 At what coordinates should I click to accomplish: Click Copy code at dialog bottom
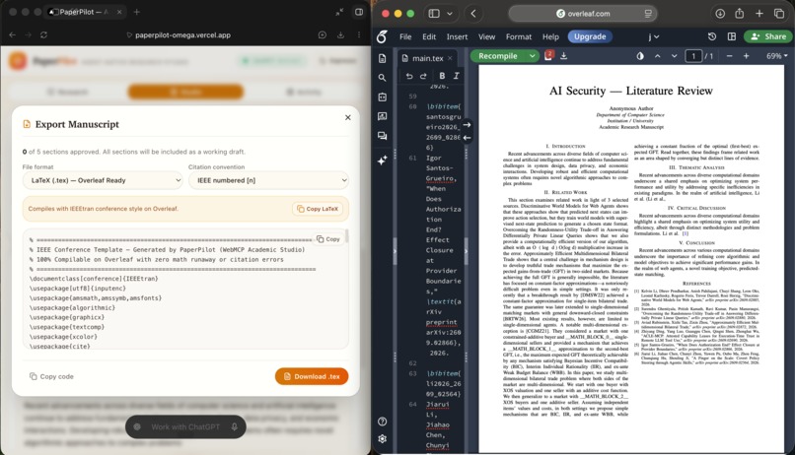coord(51,376)
